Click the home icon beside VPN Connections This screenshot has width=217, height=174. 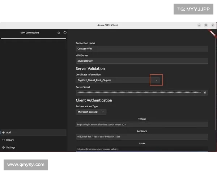pyautogui.click(x=59, y=33)
